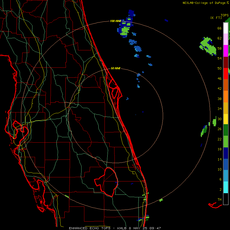
Task: Pick the light green legend band
Action: 226,142
